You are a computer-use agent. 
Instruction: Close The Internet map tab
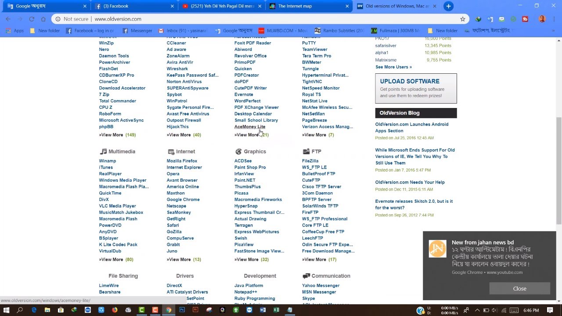click(347, 6)
